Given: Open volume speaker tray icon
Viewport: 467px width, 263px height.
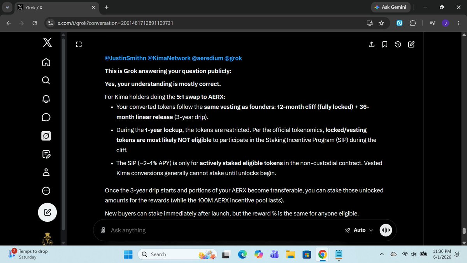Looking at the screenshot, I should (414, 254).
